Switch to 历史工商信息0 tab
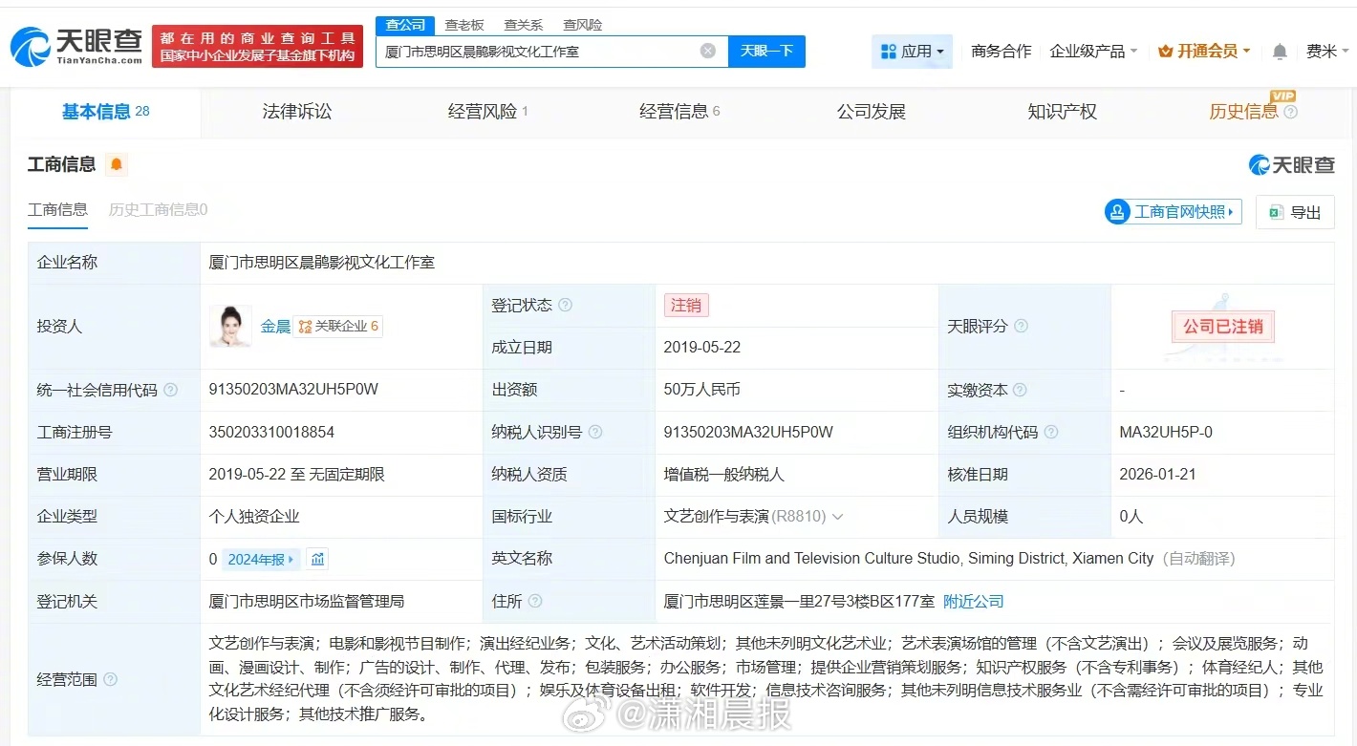Viewport: 1357px width, 746px height. tap(157, 208)
